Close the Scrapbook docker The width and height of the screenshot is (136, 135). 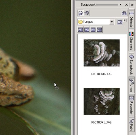[x=126, y=5]
